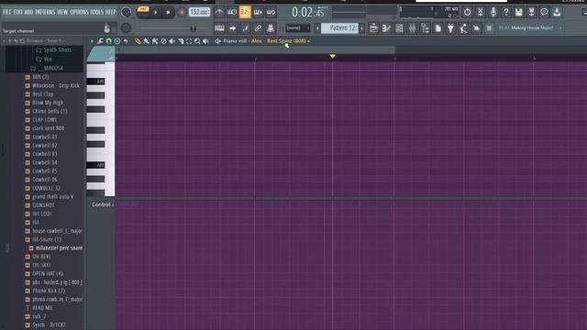The height and width of the screenshot is (330, 587).
Task: Open the Pattern 12 selector
Action: 339,28
